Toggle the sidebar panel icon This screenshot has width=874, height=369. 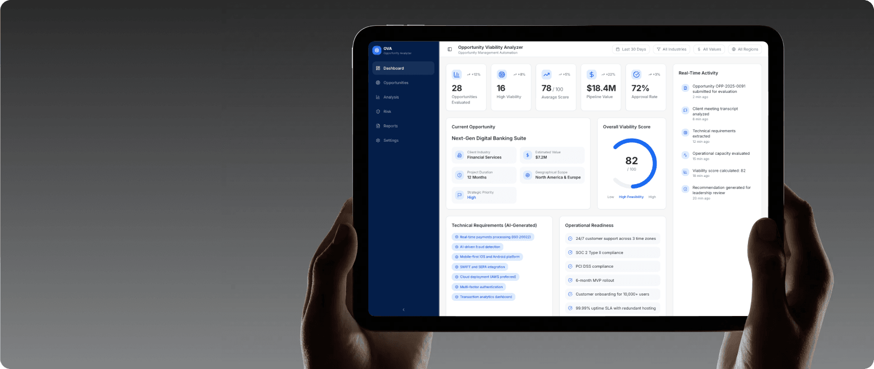(450, 49)
